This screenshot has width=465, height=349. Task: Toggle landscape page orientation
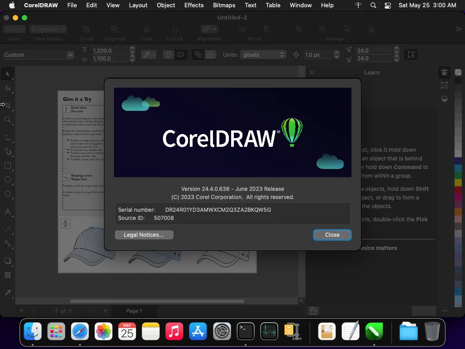[x=181, y=55]
